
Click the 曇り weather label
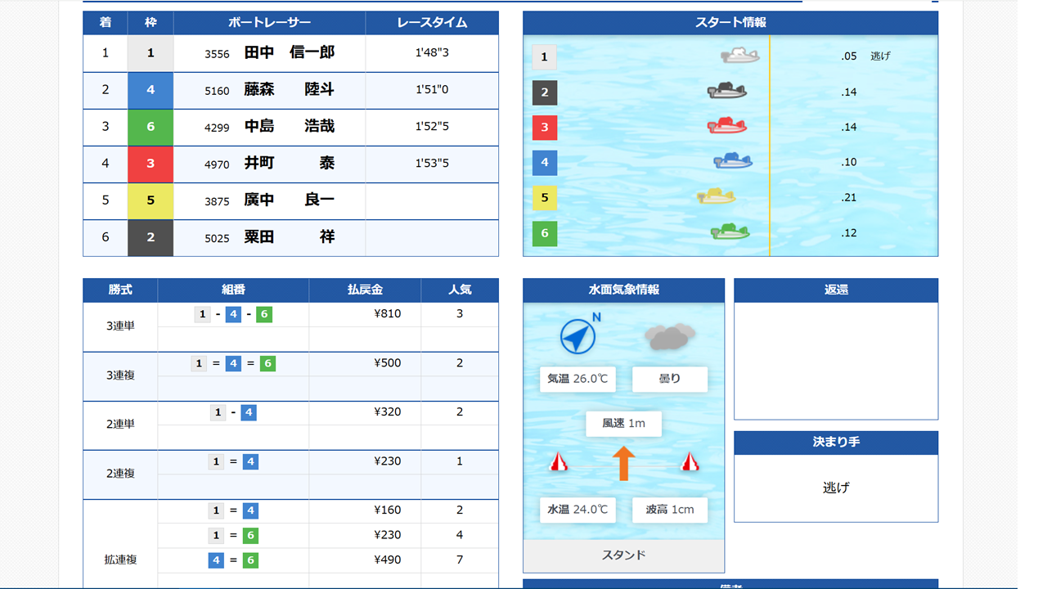[670, 380]
